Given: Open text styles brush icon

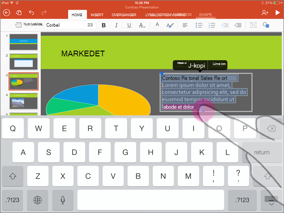Looking at the screenshot, I should click(170, 25).
